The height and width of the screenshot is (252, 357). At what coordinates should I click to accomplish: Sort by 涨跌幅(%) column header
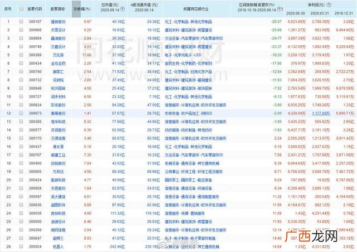click(x=82, y=9)
